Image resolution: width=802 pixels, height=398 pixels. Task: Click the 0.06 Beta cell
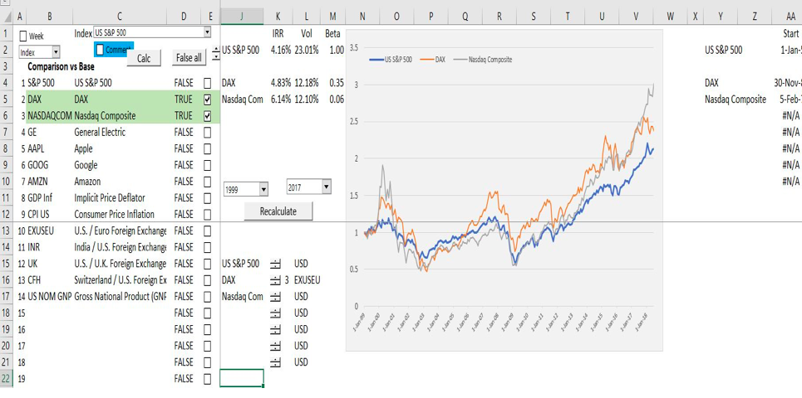[333, 99]
